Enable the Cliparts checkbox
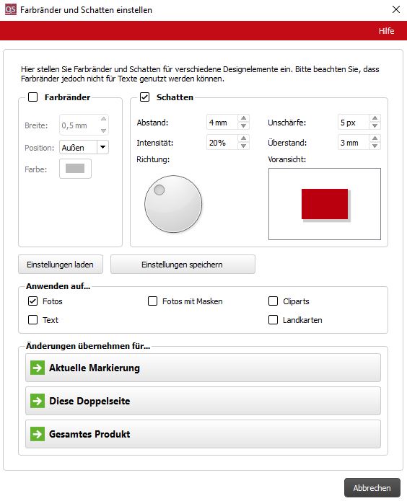 pyautogui.click(x=273, y=301)
